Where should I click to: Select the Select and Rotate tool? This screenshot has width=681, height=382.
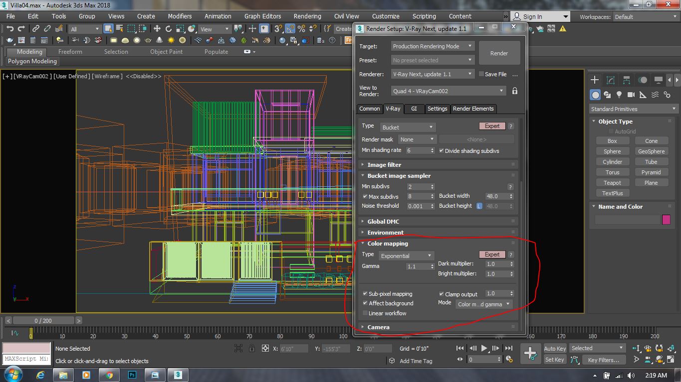[x=169, y=28]
